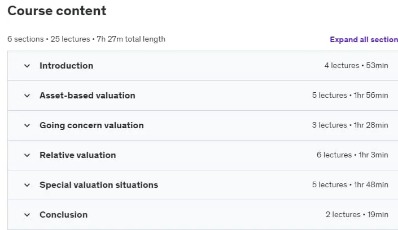Viewport: 398px width, 230px height.
Task: Click the '6 lectures • 1hr 3min' text
Action: pyautogui.click(x=352, y=155)
